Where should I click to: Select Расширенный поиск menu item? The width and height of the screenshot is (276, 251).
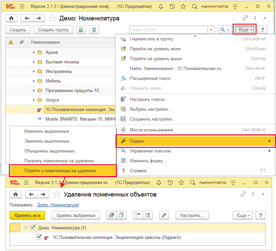click(195, 79)
